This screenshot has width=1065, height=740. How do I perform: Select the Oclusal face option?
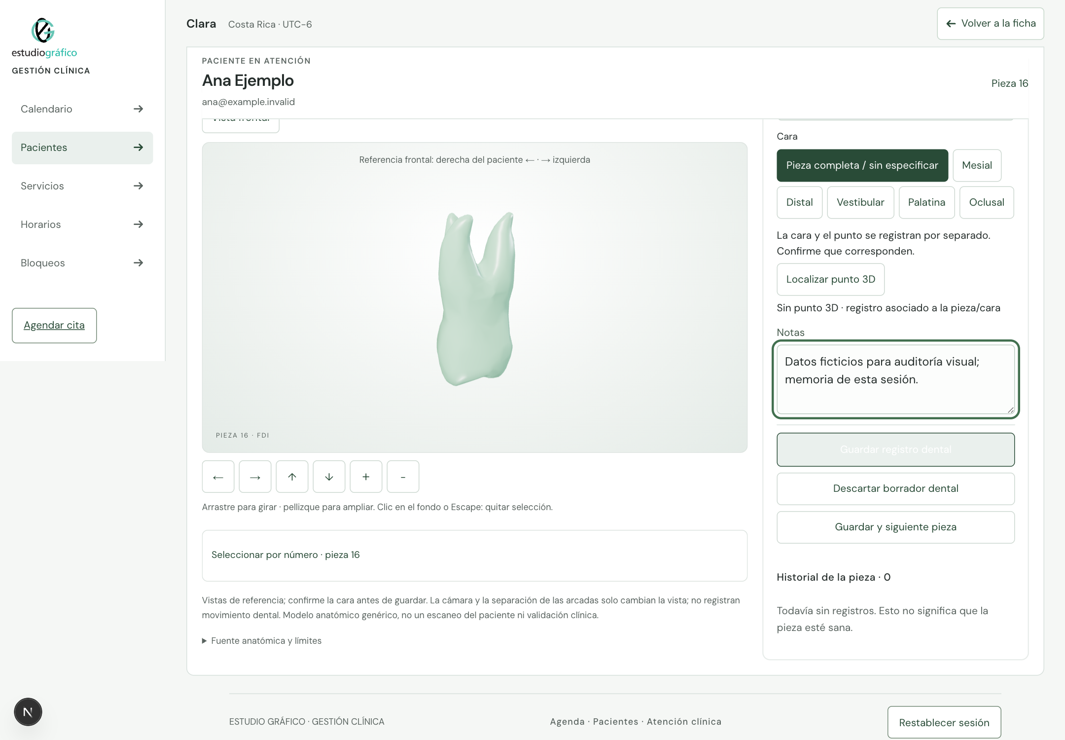987,202
